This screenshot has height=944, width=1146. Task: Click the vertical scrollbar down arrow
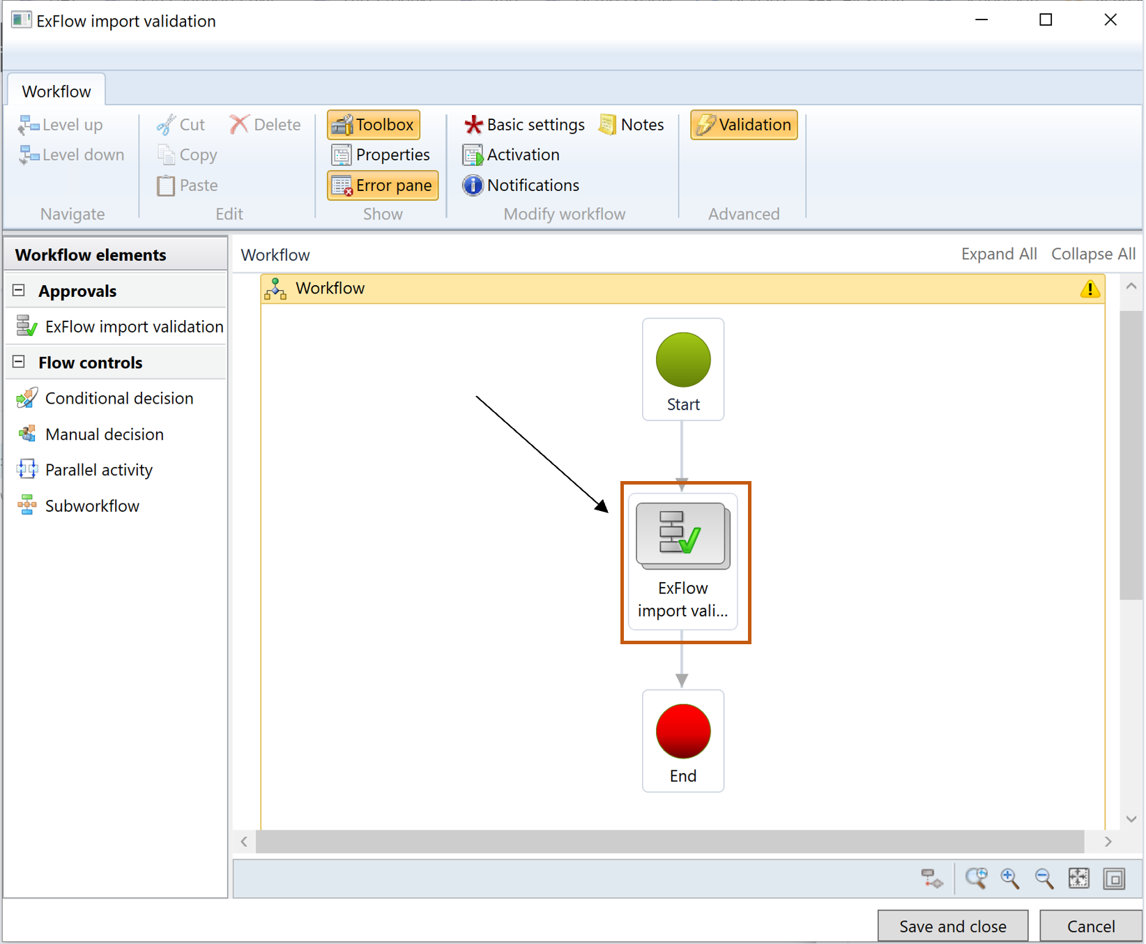click(x=1131, y=819)
